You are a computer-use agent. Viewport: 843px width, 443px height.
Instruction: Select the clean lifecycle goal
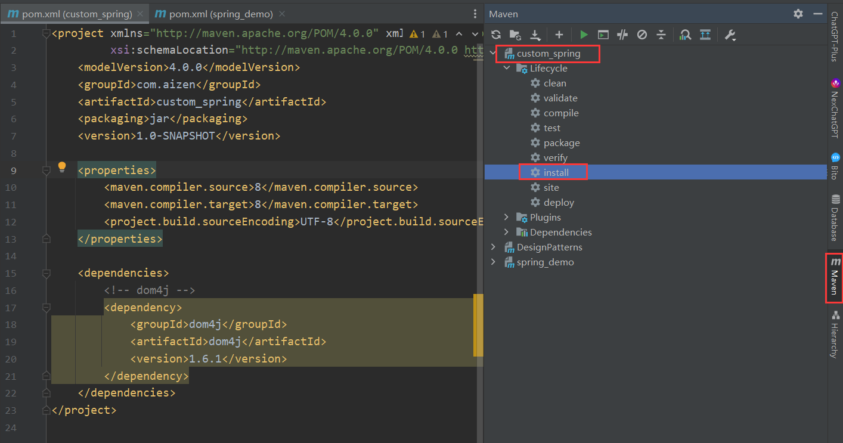tap(555, 83)
